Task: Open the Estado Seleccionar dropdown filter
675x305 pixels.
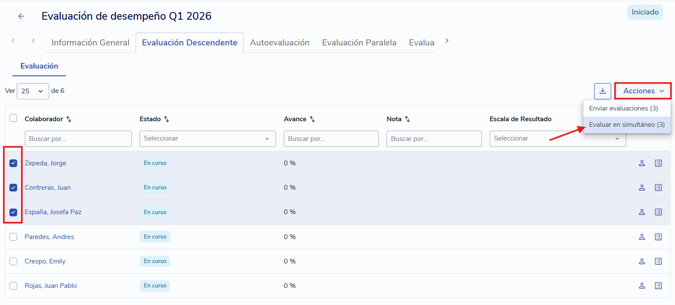Action: pyautogui.click(x=208, y=139)
